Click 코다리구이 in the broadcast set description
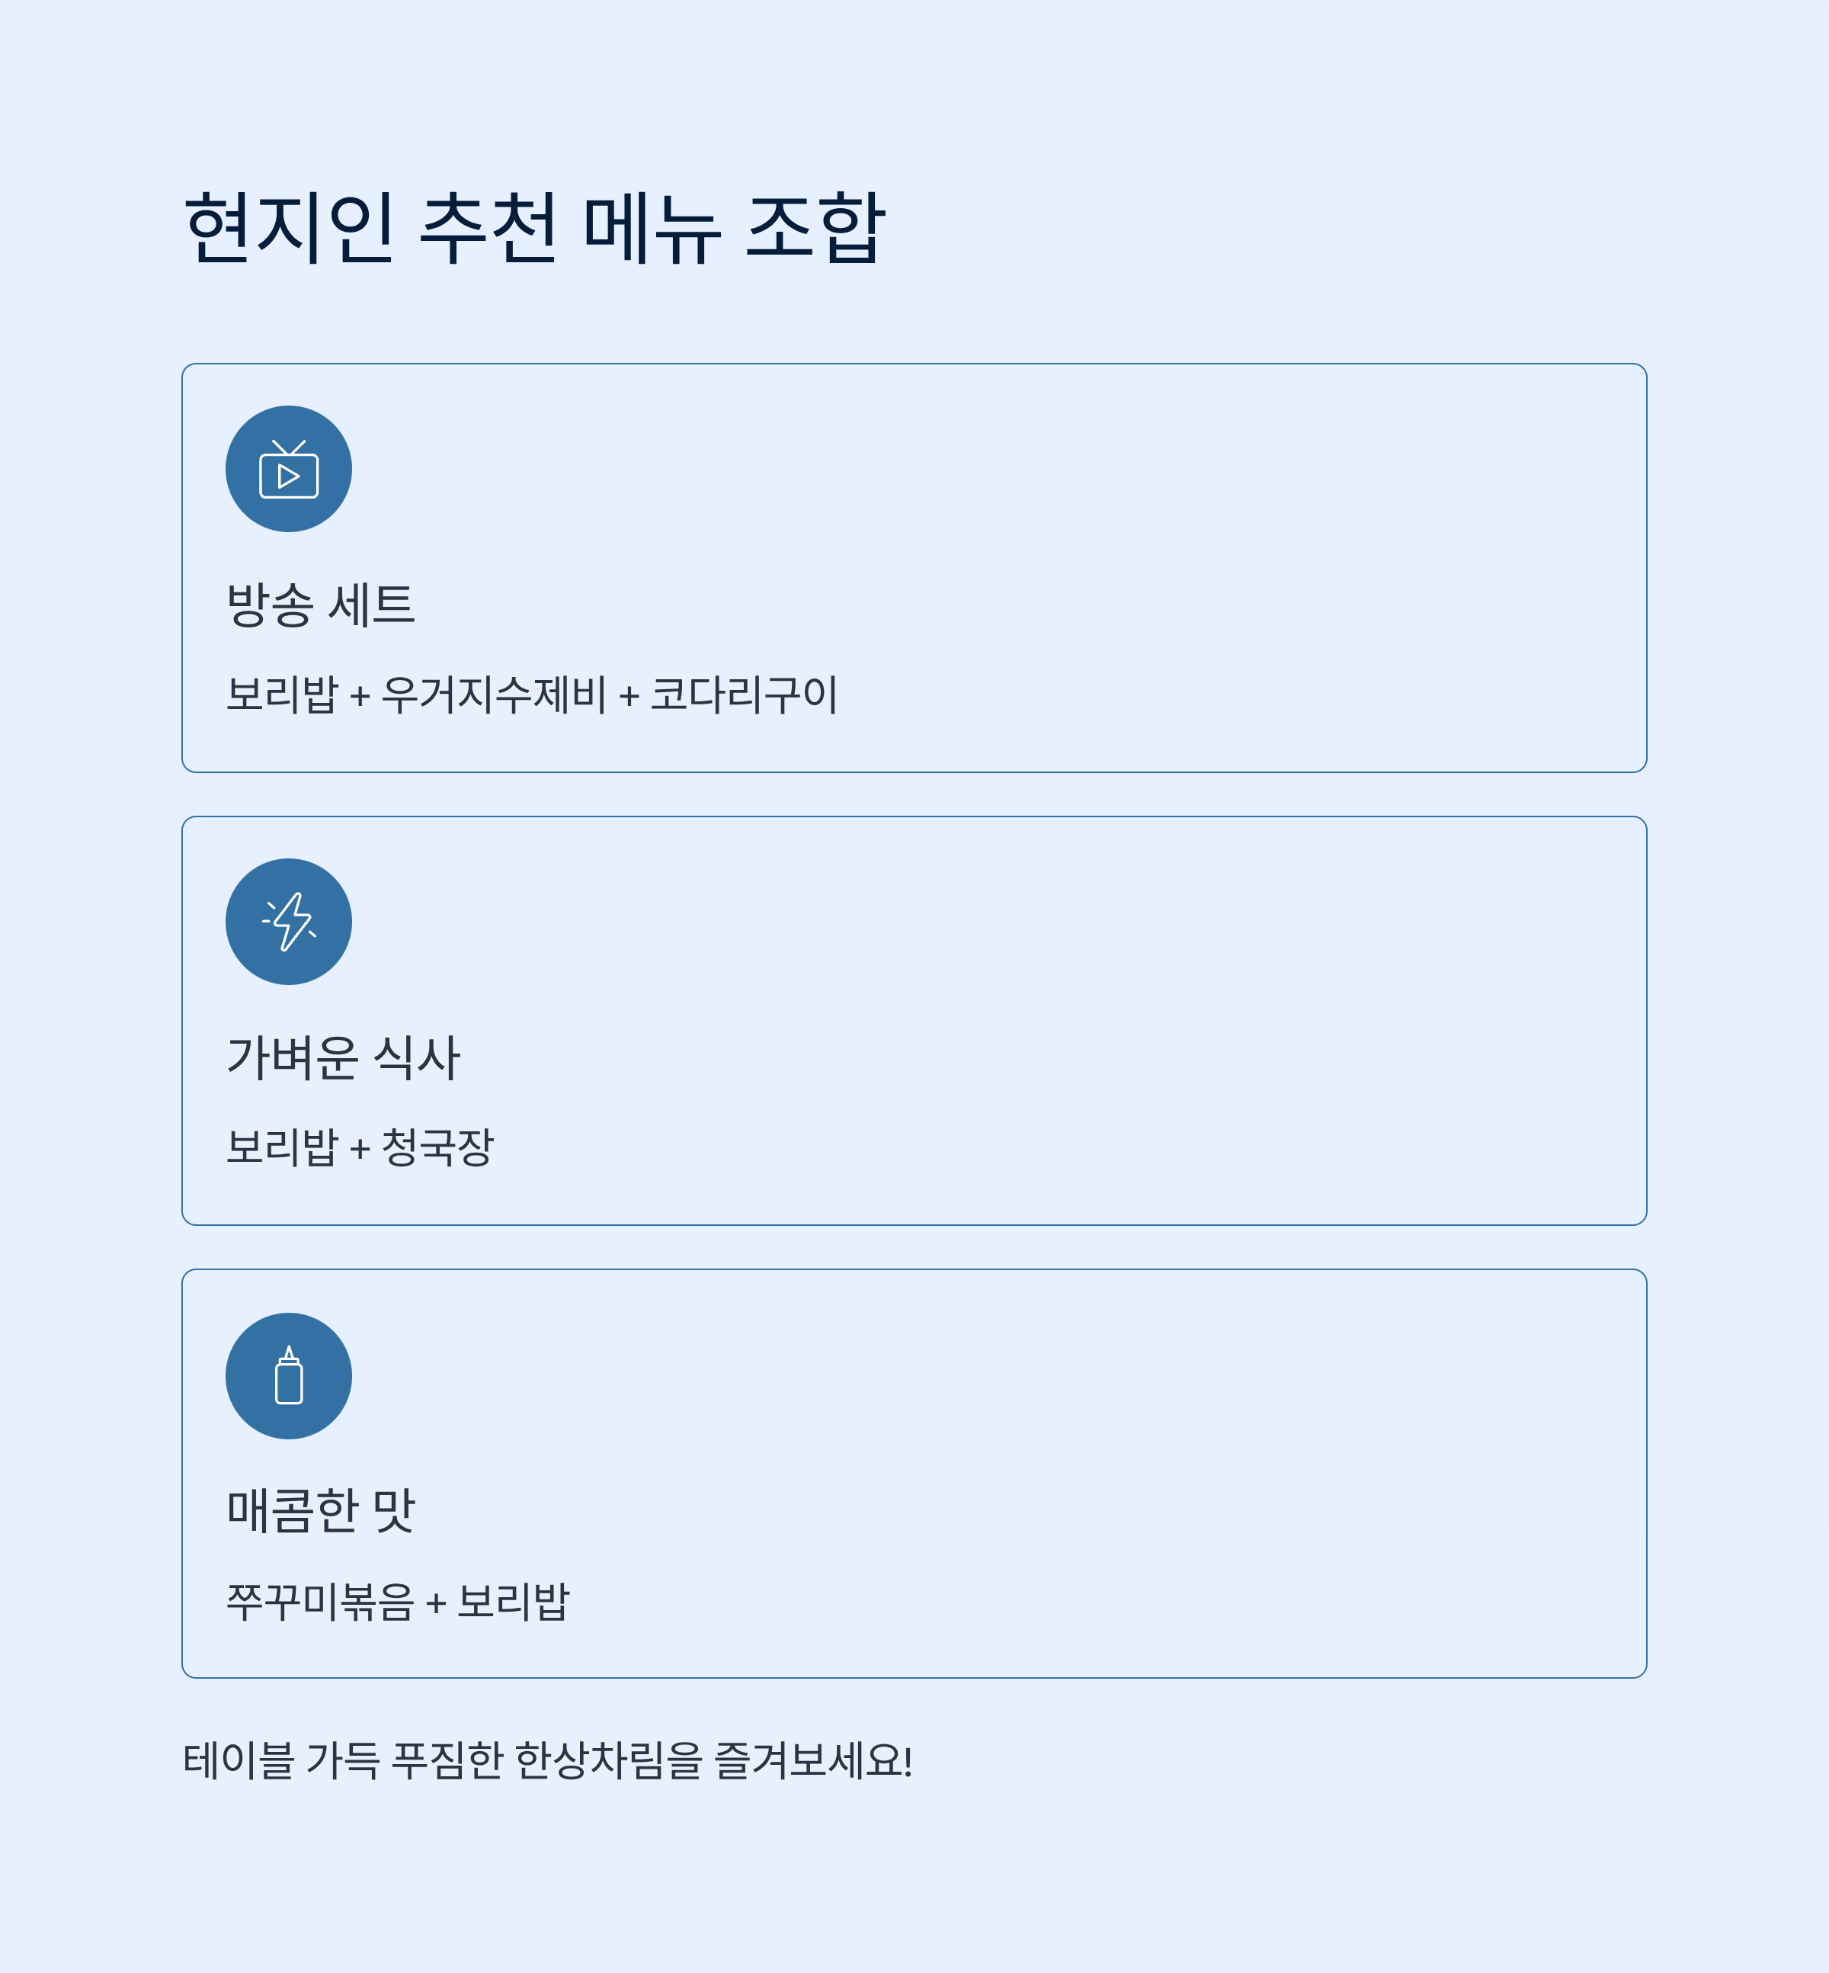Viewport: 1829px width, 1973px height. tap(745, 694)
